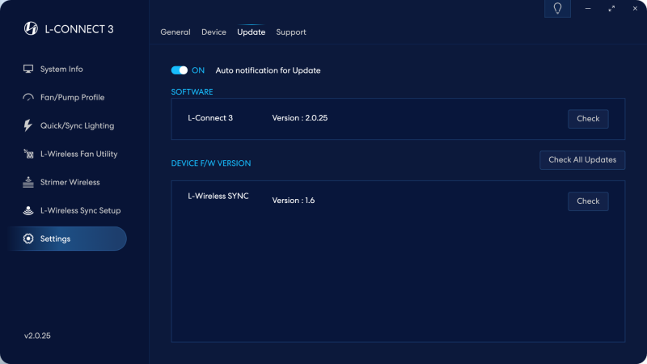Maximize the L-Connect window
Screen dimensions: 647x364
[x=611, y=9]
